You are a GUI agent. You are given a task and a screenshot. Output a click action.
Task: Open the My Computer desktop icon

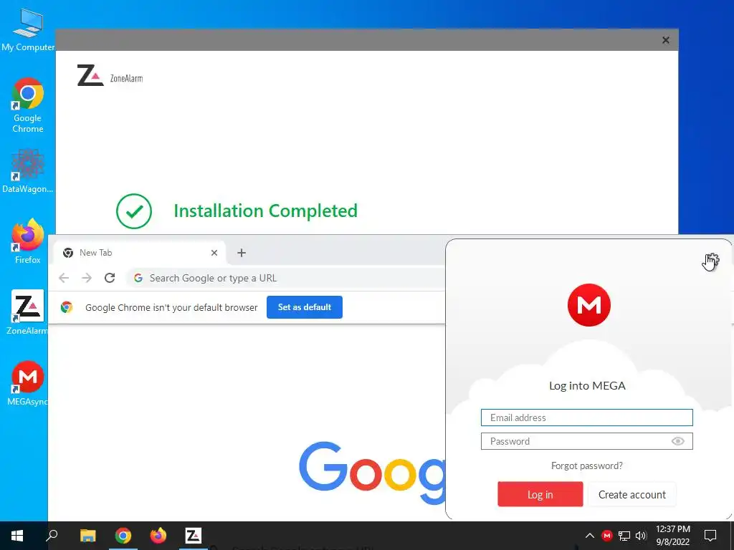28,30
